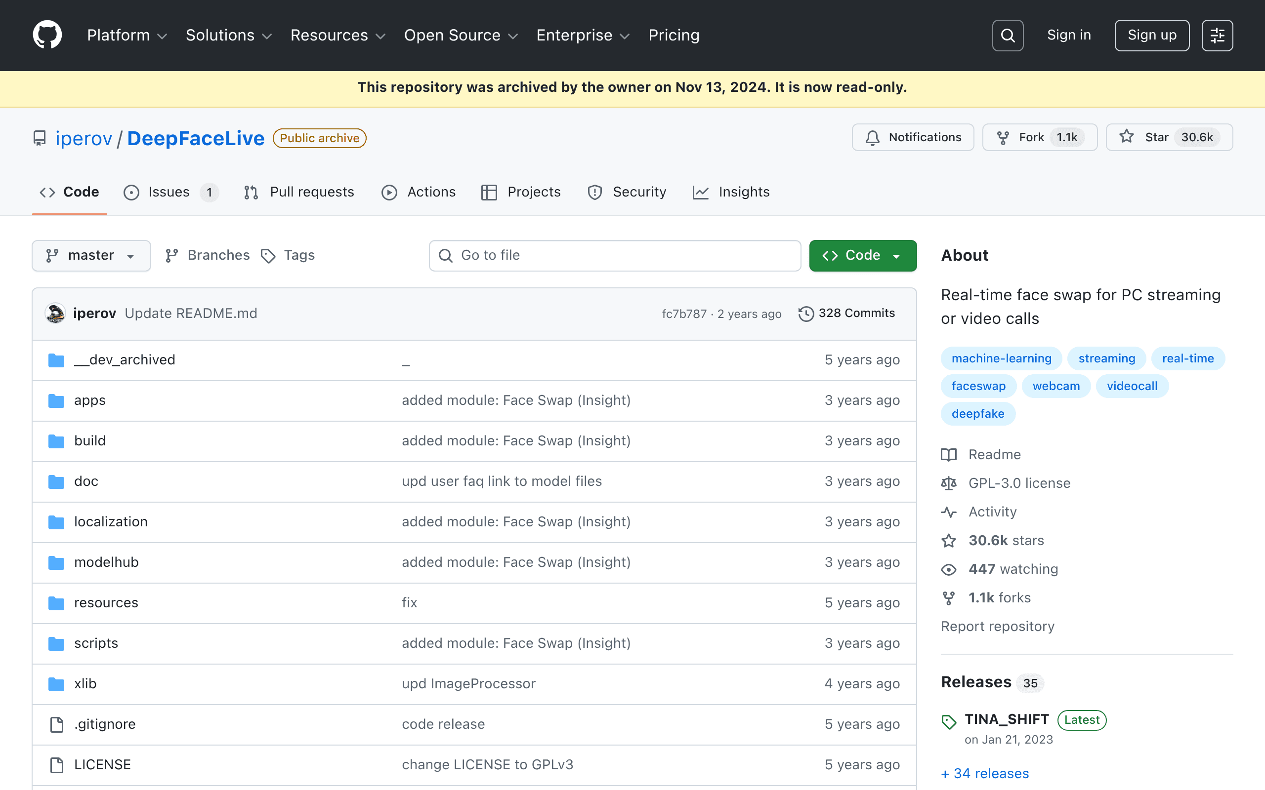Click the machine-learning topic tag
Viewport: 1265px width, 790px height.
tap(1001, 358)
